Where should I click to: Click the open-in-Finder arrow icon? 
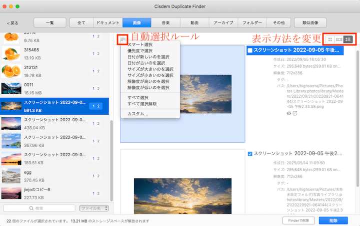(x=295, y=114)
